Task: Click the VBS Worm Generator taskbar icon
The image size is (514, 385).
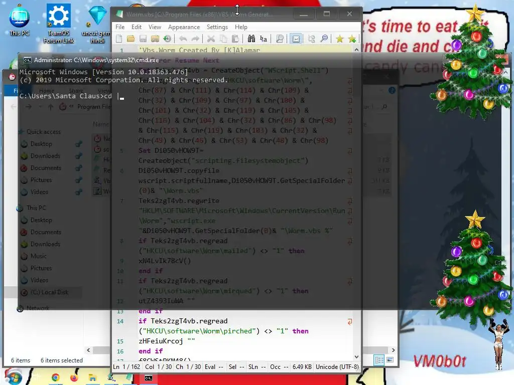Action: click(x=111, y=378)
